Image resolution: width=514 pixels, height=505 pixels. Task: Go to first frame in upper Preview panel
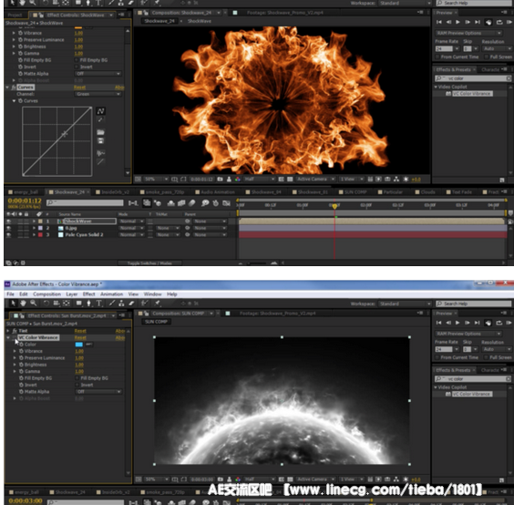[439, 22]
